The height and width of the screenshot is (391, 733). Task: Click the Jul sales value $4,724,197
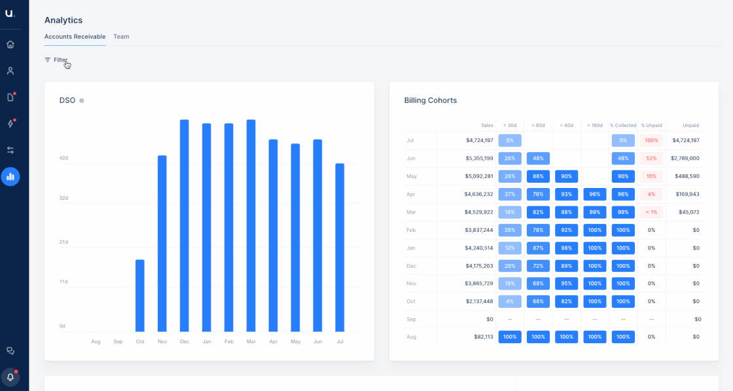pyautogui.click(x=480, y=140)
